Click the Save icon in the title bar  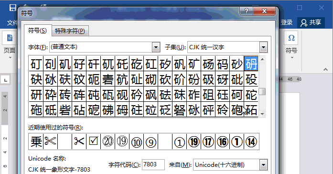pyautogui.click(x=12, y=8)
